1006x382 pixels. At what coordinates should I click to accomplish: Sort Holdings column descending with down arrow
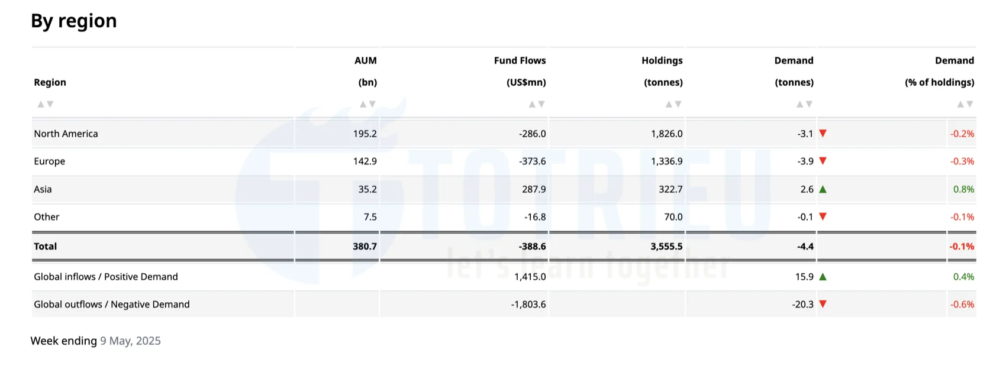pyautogui.click(x=678, y=104)
